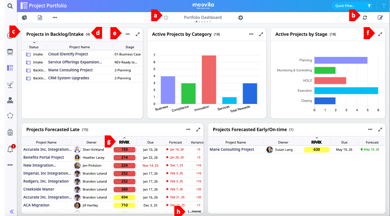Viewport: 390px width, 216px height.
Task: Click the refresh dashboard icon
Action: (365, 17)
